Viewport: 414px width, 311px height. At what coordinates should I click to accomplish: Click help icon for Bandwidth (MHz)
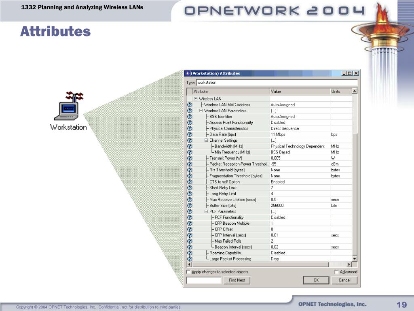[x=190, y=146]
